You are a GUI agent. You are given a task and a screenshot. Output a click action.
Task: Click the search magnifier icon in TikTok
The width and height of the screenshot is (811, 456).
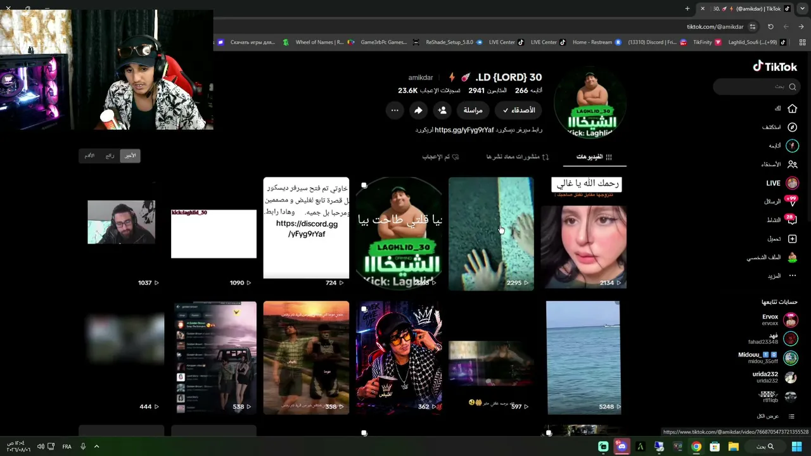[x=792, y=87]
